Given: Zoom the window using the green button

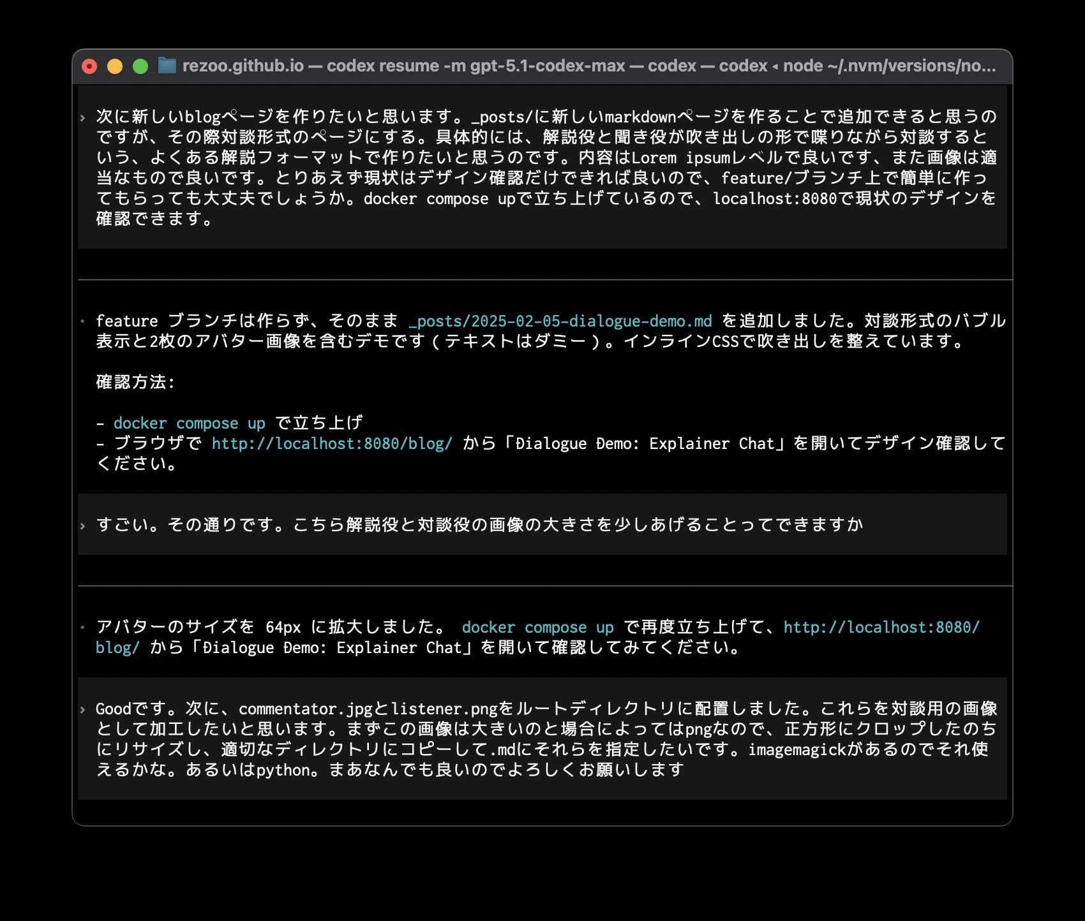Looking at the screenshot, I should pyautogui.click(x=140, y=66).
